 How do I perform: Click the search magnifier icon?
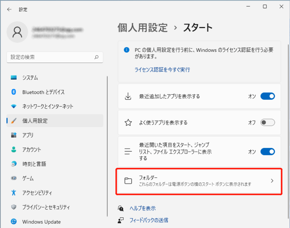tap(96, 57)
